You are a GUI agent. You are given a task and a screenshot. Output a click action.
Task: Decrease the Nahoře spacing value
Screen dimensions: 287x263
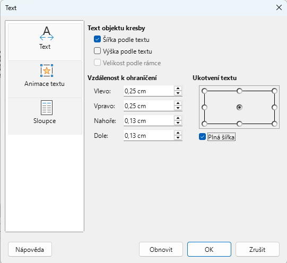click(x=178, y=123)
